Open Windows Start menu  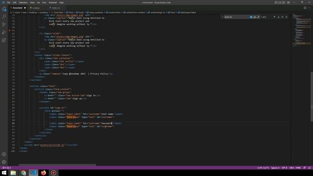(4, 173)
